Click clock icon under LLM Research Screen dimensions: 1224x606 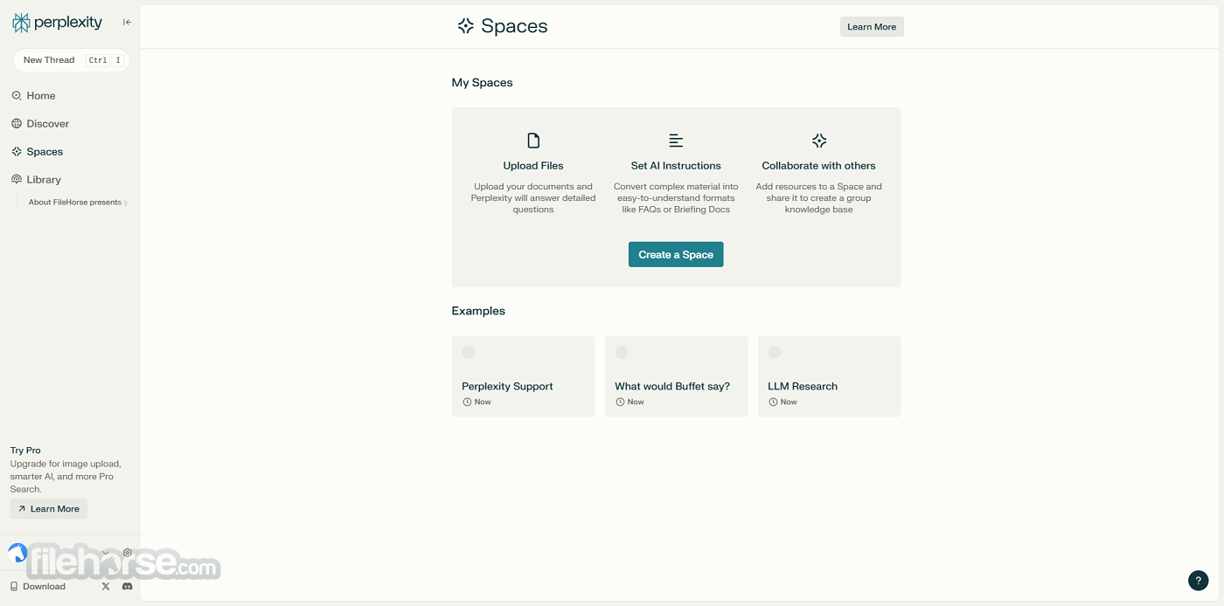[x=773, y=403]
